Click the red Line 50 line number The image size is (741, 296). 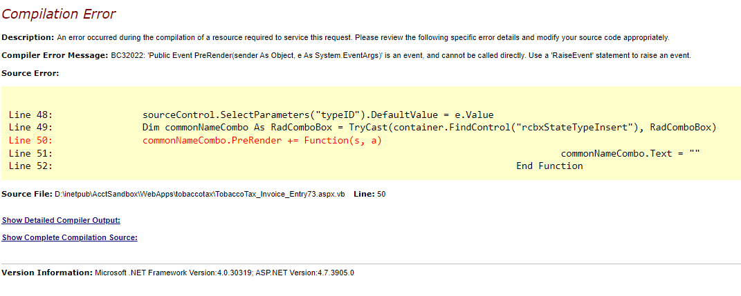tap(30, 140)
